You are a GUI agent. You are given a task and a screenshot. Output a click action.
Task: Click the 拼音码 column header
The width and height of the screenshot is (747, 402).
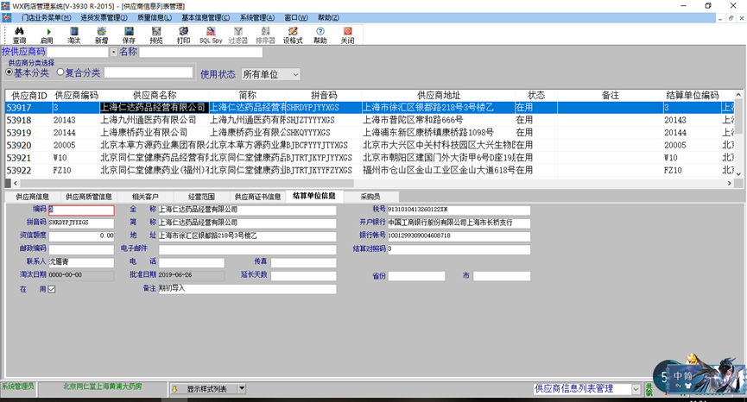(324, 95)
